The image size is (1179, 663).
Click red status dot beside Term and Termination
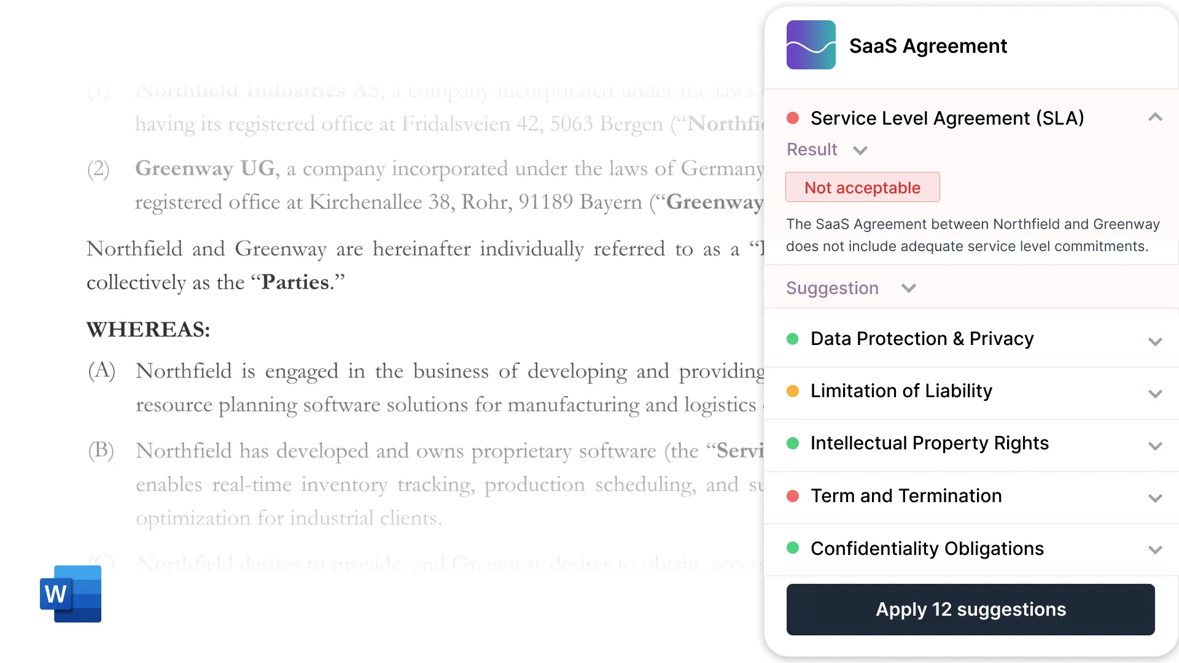click(793, 496)
